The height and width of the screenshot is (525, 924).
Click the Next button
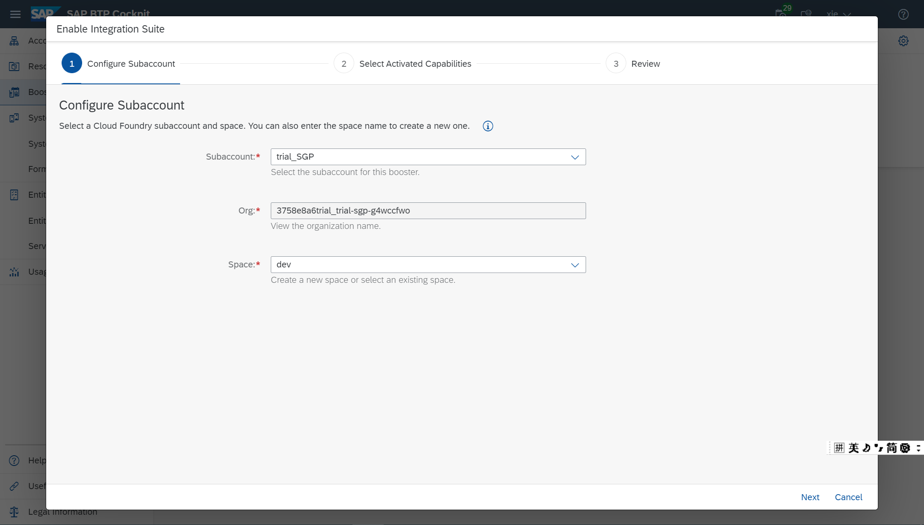(810, 497)
